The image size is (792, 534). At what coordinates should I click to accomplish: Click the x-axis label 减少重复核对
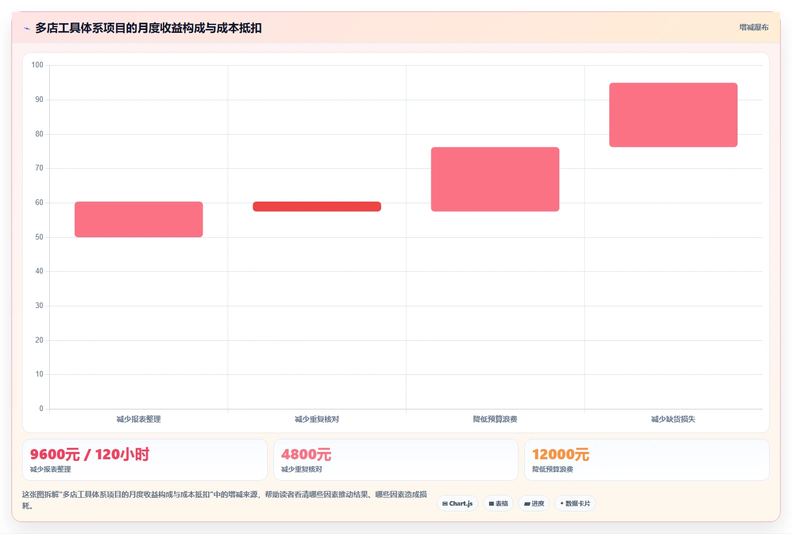tap(317, 419)
